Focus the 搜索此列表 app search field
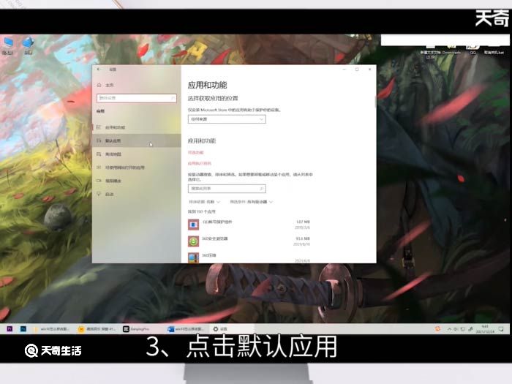Image resolution: width=512 pixels, height=384 pixels. point(227,189)
